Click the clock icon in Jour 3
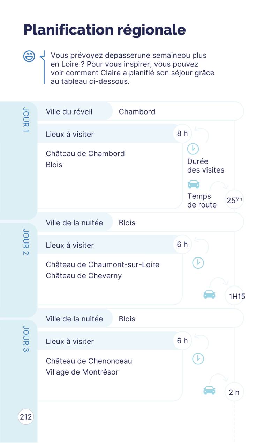 198,359
